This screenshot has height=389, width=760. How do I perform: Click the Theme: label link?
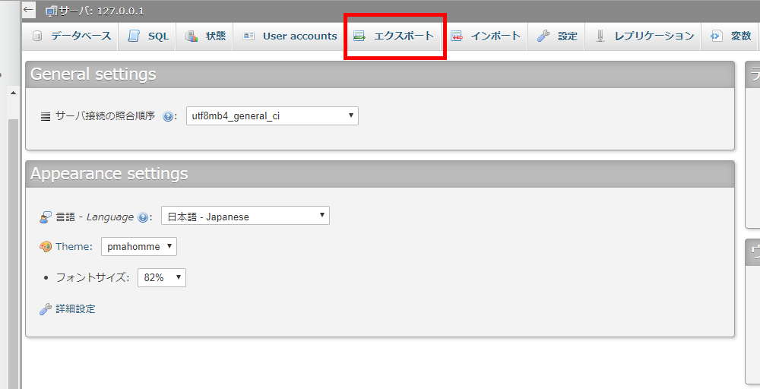(73, 247)
